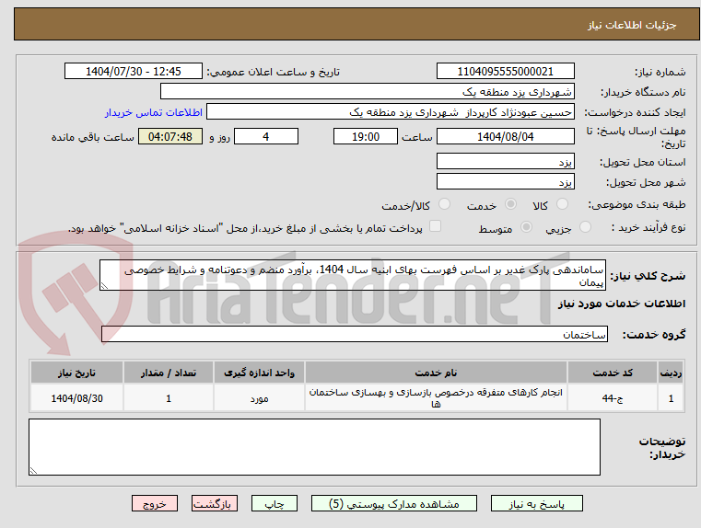Click the ساعت باقی مانده label
701x528 pixels.
(x=92, y=137)
